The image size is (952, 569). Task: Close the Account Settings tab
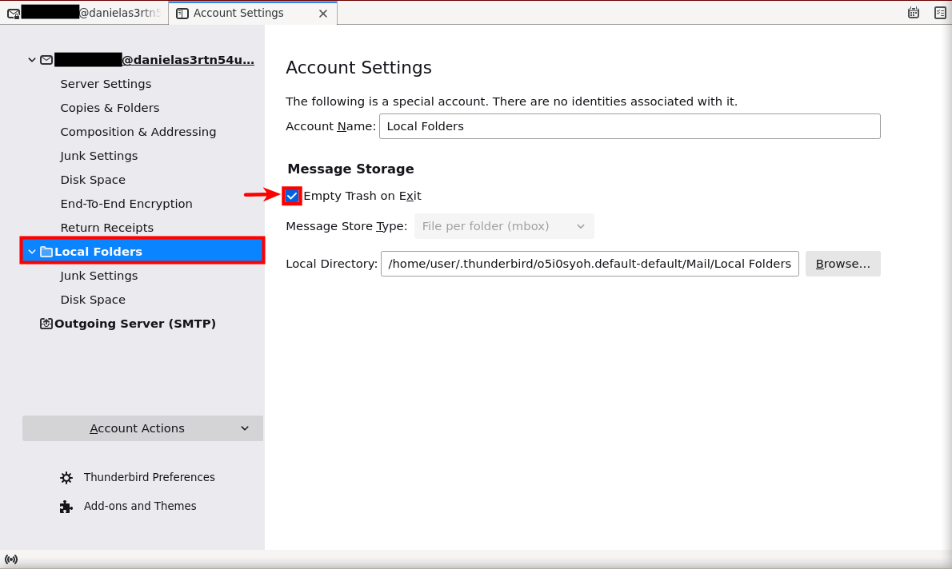[323, 14]
